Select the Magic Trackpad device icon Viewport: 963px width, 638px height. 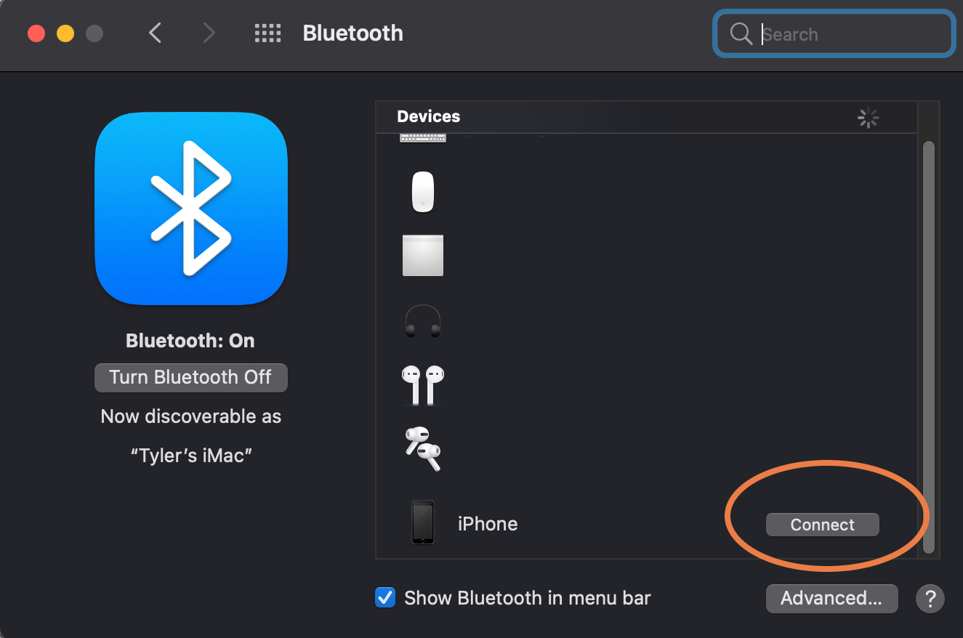coord(423,255)
